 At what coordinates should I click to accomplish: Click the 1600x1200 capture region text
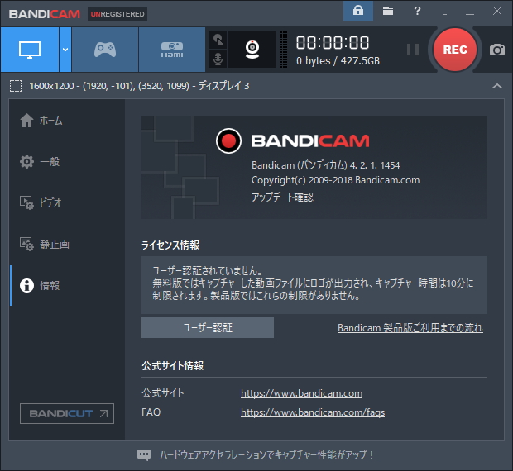(139, 86)
